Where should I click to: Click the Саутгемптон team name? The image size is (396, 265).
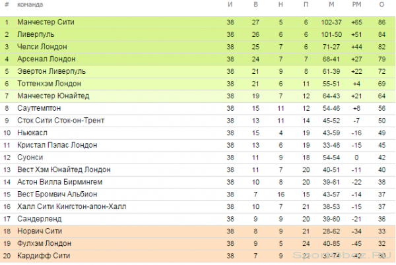[x=39, y=108]
